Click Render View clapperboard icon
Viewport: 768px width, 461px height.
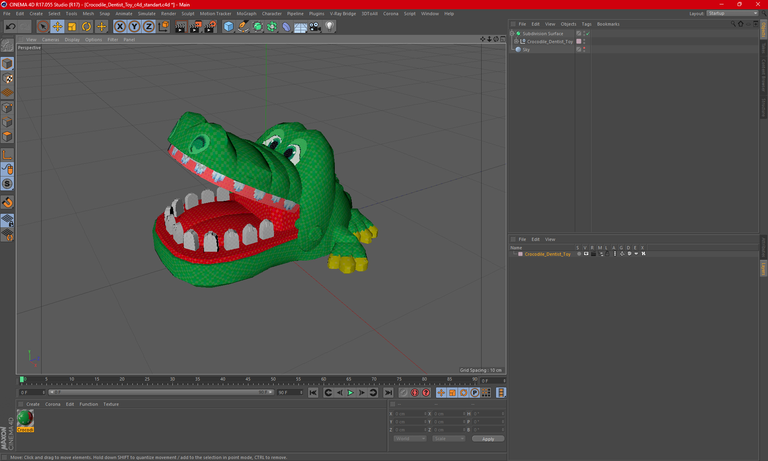tap(181, 27)
